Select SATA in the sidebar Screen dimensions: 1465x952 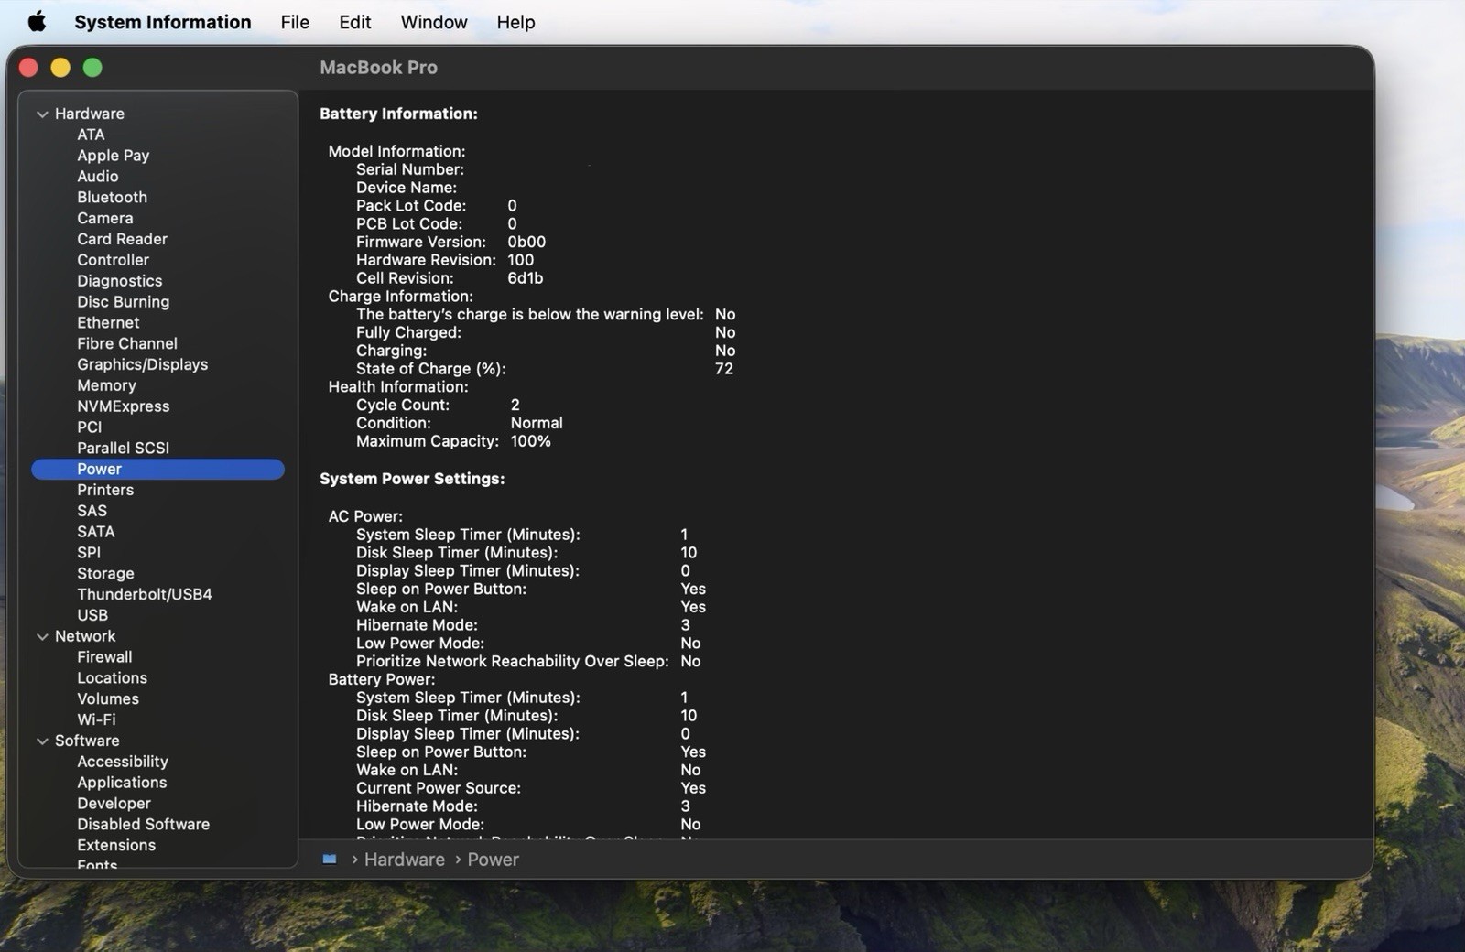tap(96, 532)
